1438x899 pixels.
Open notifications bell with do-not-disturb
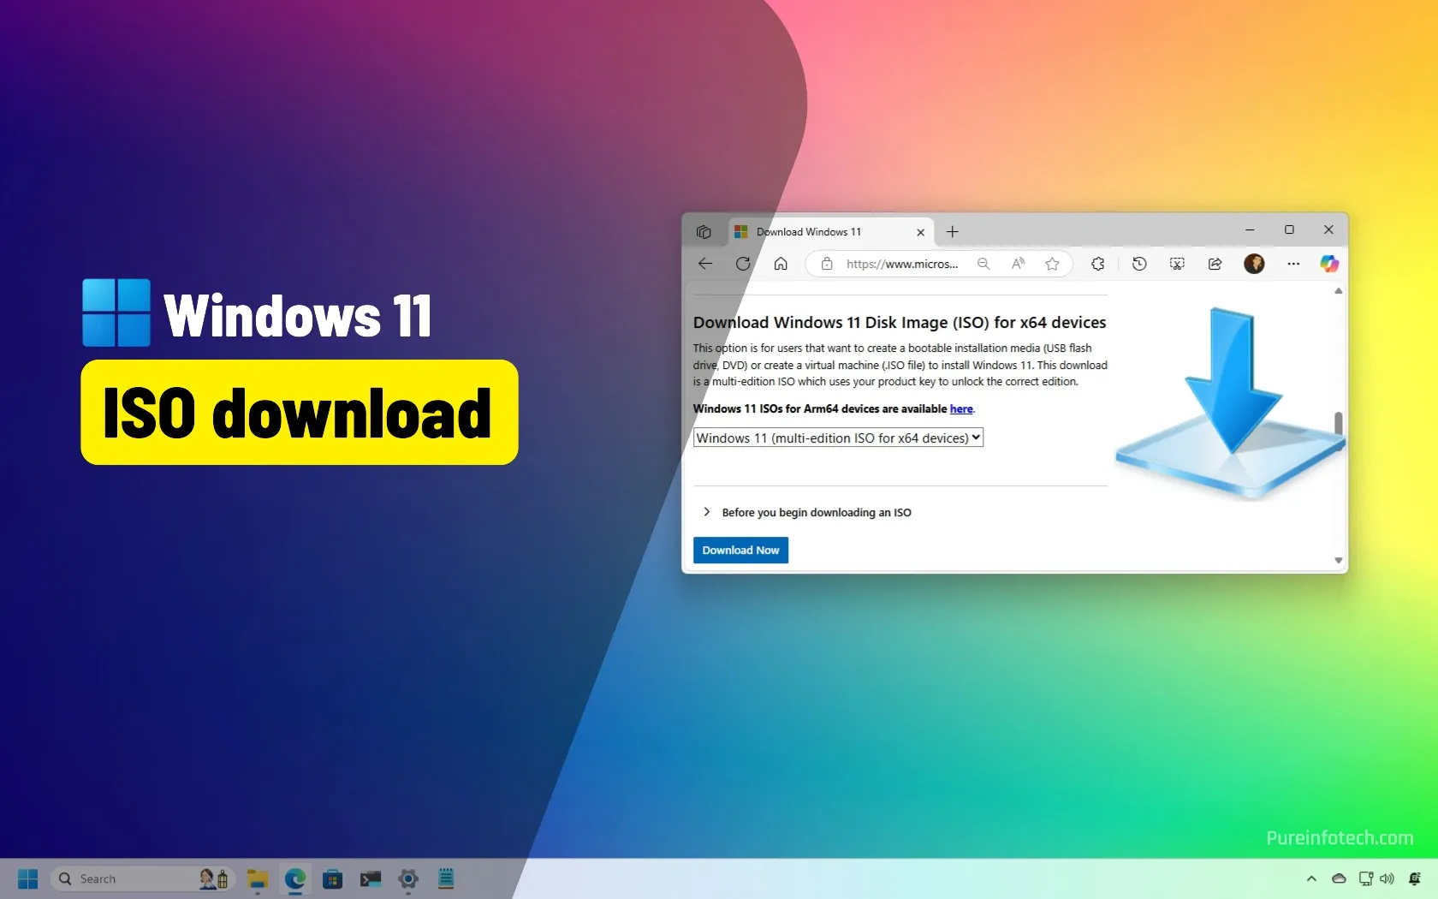[1415, 878]
